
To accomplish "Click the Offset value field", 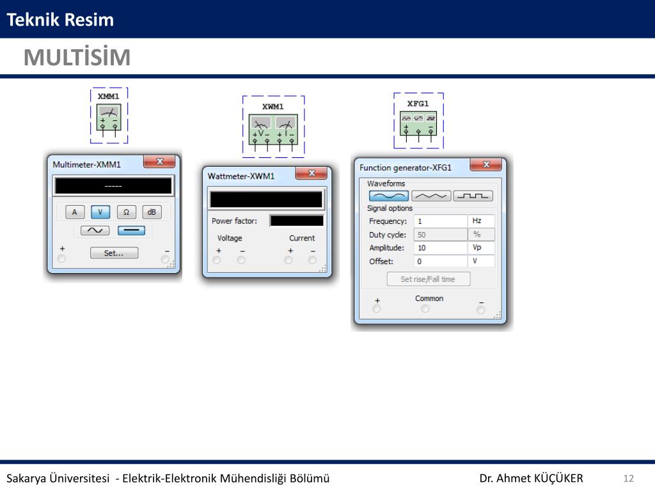I will point(440,261).
